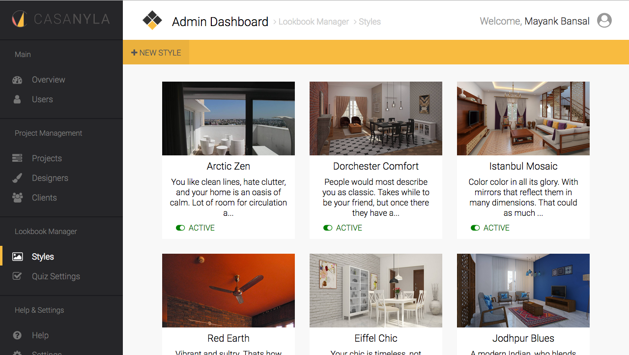Open the Dorchester Comfort dining room thumbnail

tap(376, 118)
